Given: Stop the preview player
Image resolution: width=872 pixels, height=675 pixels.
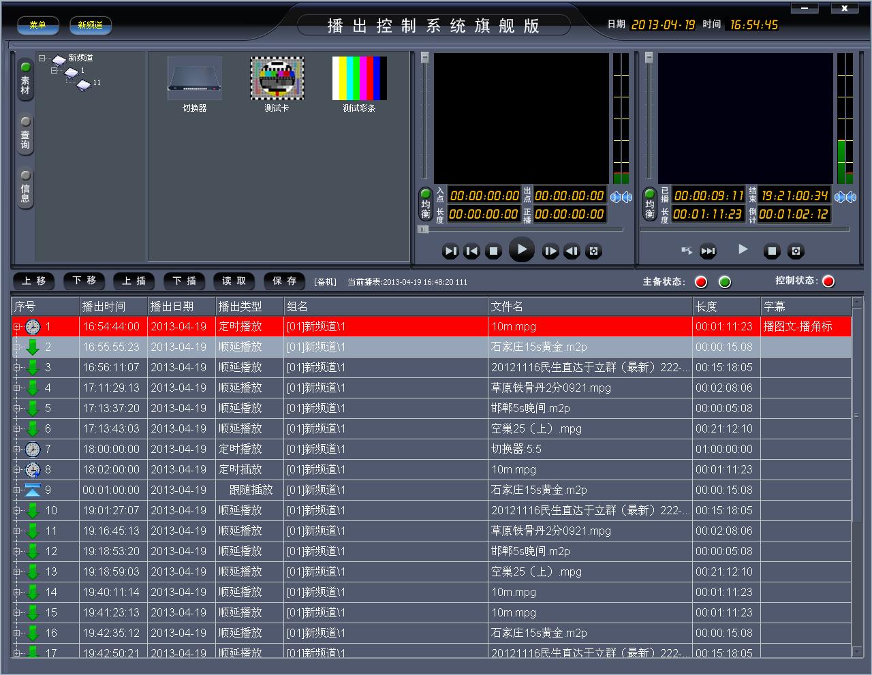Looking at the screenshot, I should click(x=493, y=251).
